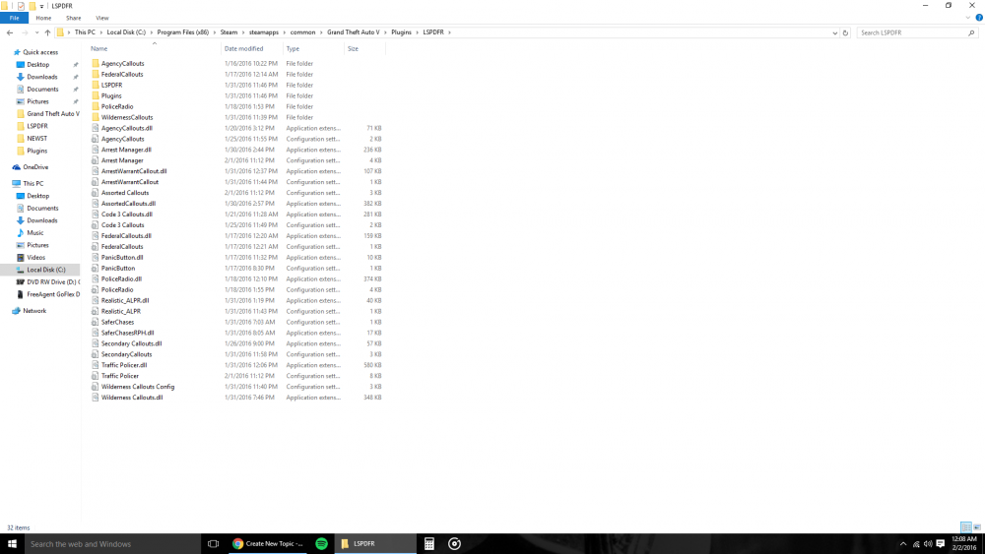This screenshot has height=554, width=985.
Task: Open the Explorer help question mark icon
Action: (979, 18)
